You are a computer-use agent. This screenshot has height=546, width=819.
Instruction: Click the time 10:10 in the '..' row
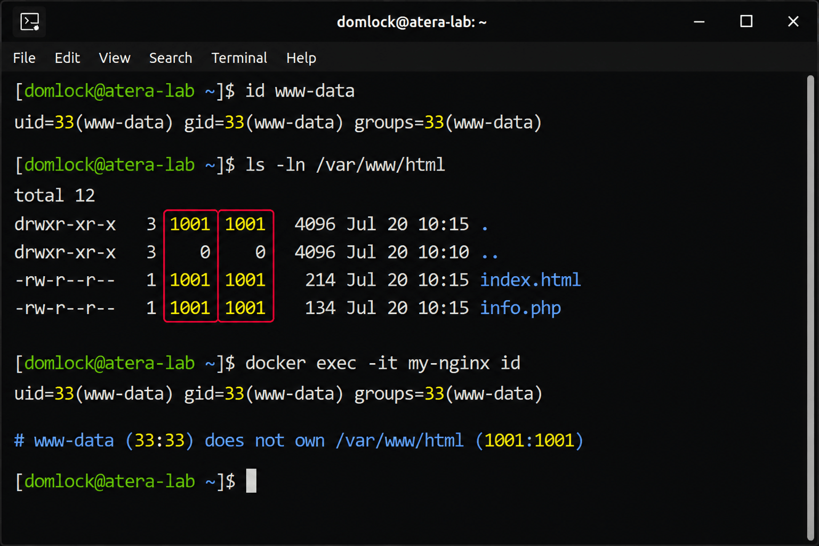pyautogui.click(x=444, y=252)
